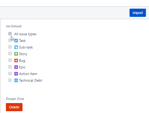This screenshot has height=113, width=149.
Task: Click the 'All issue types' label
Action: (x=25, y=34)
